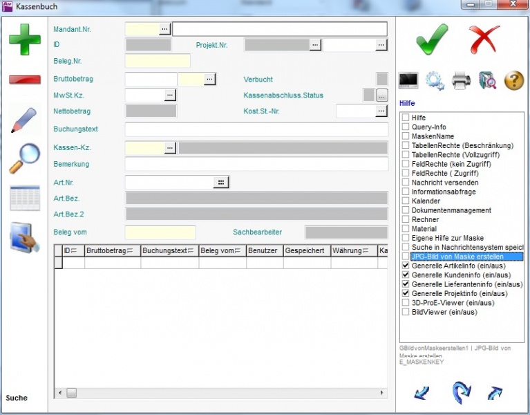530x415 pixels.
Task: Uncheck Generelle Artikelinfo (ein/aus)
Action: [406, 266]
